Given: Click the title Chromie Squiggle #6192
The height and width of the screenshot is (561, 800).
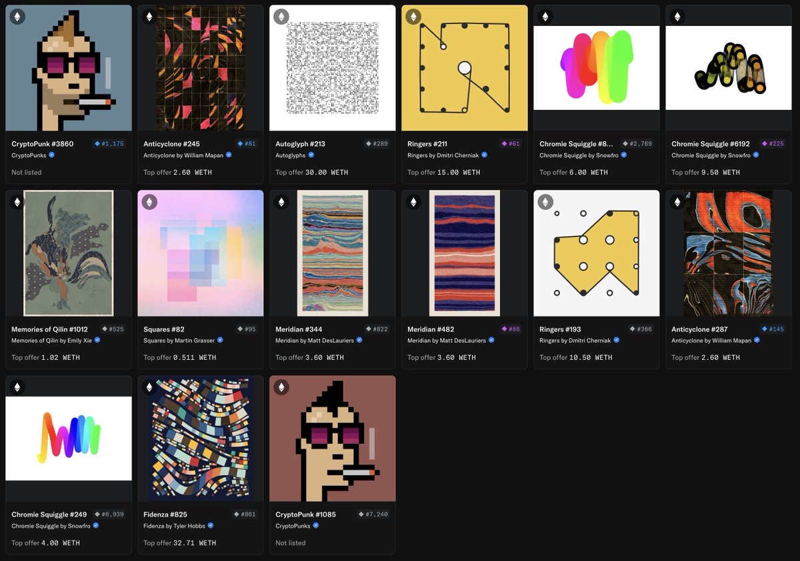Looking at the screenshot, I should [711, 144].
